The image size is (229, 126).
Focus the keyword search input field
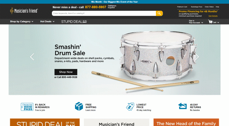(x=104, y=13)
